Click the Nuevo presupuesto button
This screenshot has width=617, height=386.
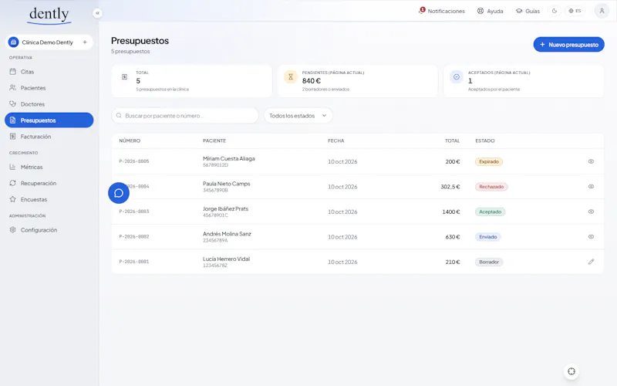click(x=568, y=45)
